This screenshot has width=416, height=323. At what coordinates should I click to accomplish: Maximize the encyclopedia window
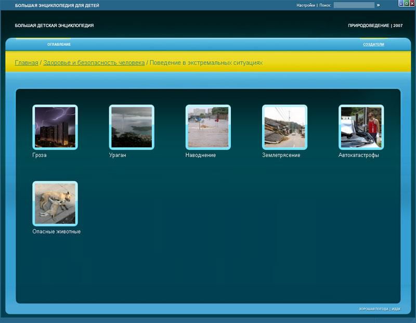click(x=406, y=4)
